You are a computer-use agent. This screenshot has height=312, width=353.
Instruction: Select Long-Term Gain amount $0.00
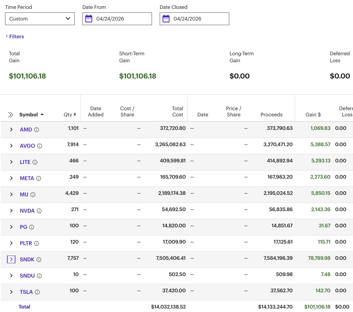[240, 76]
